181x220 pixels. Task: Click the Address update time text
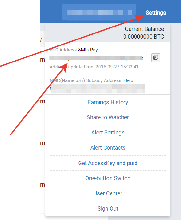[x=94, y=67]
